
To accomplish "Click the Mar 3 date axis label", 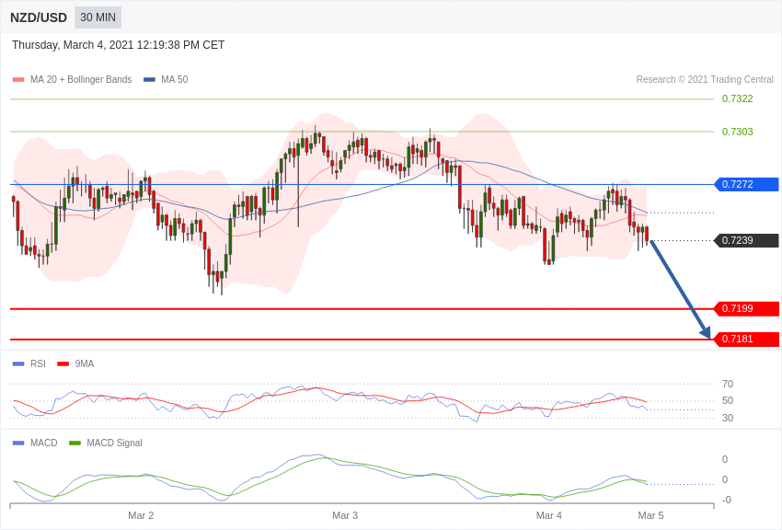I will tap(345, 515).
